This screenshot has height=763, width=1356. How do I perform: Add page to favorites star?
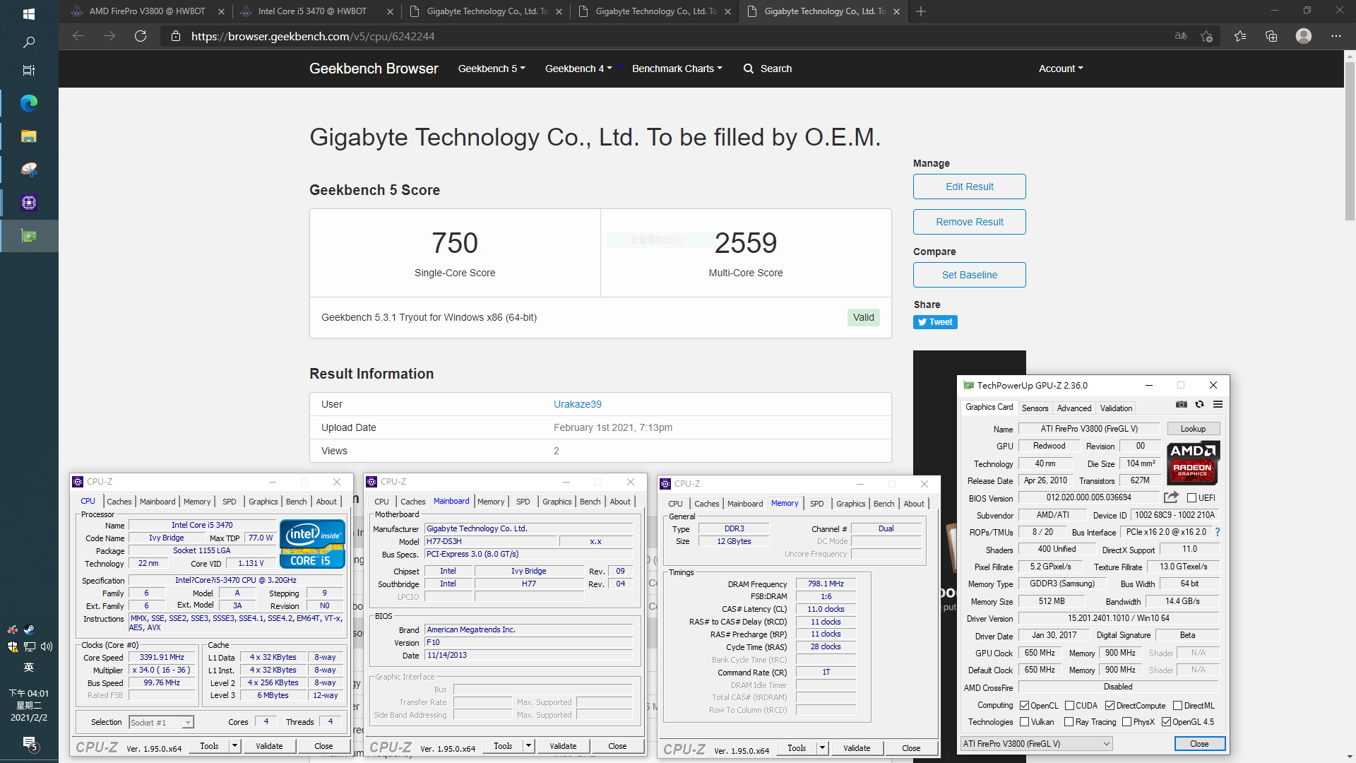point(1206,36)
